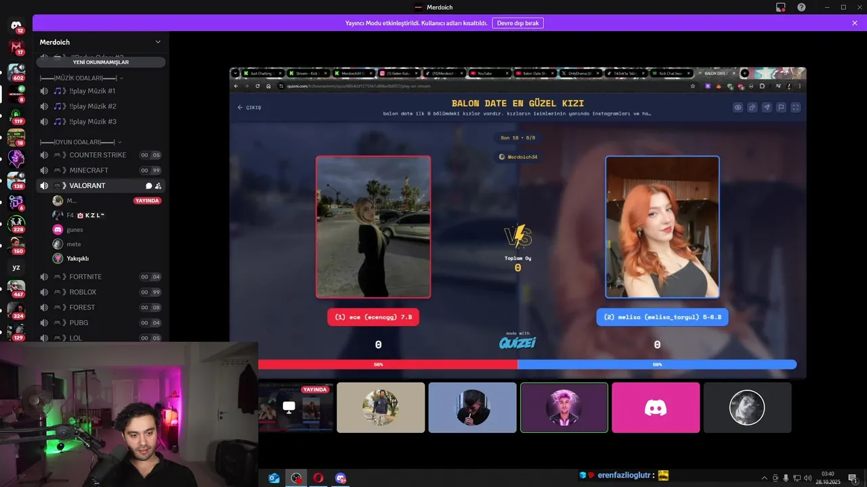Click the blue 50% vote bar
Viewport: 867px width, 487px height.
657,365
